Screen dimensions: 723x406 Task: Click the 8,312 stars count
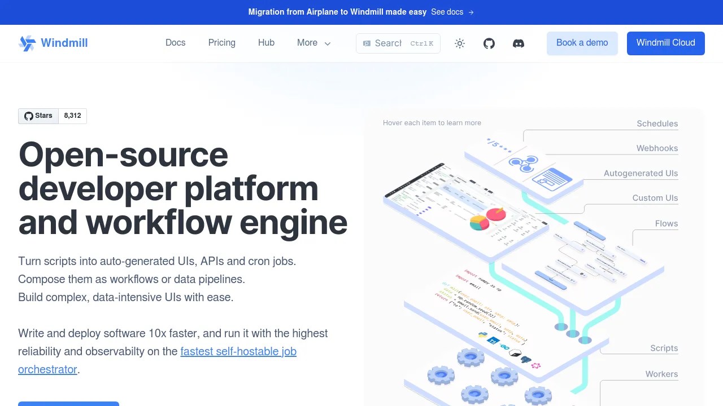click(72, 116)
